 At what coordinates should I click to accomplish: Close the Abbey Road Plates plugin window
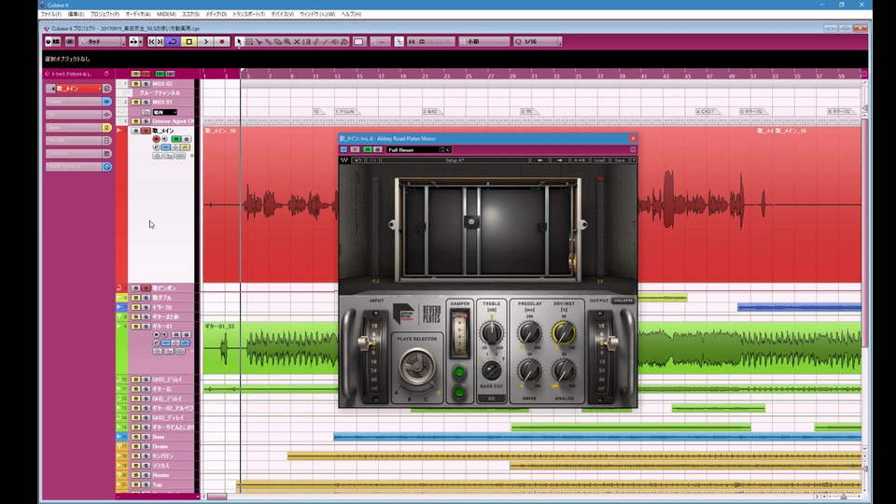pos(633,138)
